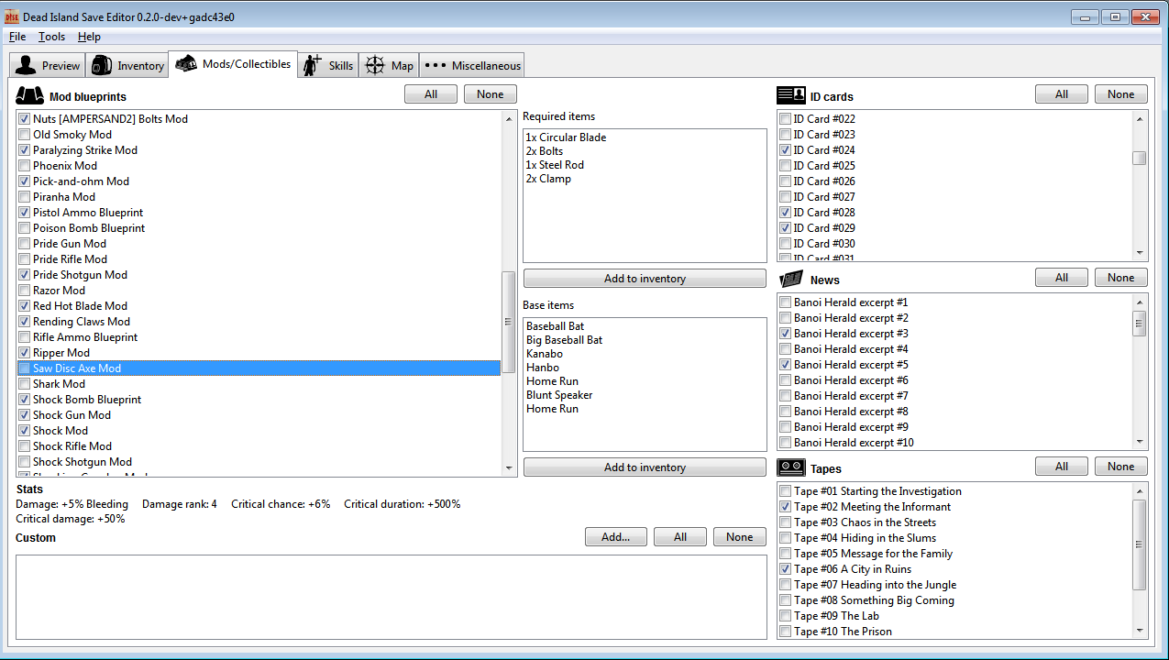Click the Mods/Collectibles tab icon
Viewport: 1169px width, 660px height.
pyautogui.click(x=186, y=63)
